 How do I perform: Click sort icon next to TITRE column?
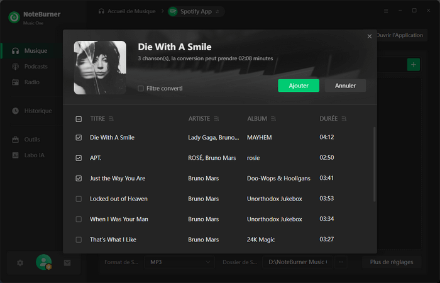click(x=111, y=118)
